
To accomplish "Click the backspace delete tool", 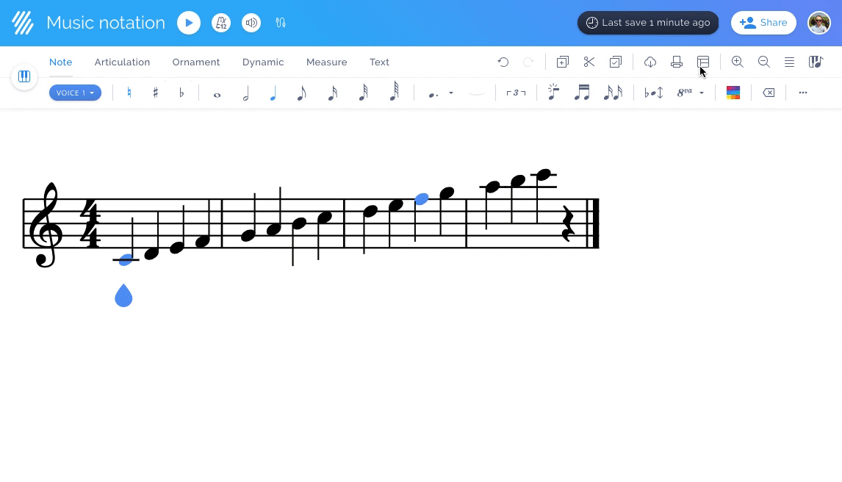I will tap(769, 93).
